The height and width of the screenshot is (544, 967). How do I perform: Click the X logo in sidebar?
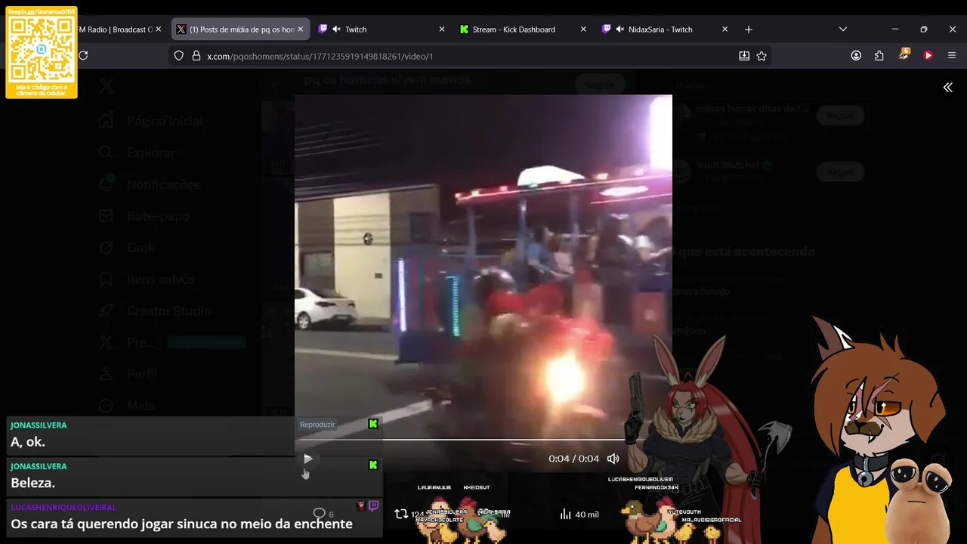(x=107, y=88)
